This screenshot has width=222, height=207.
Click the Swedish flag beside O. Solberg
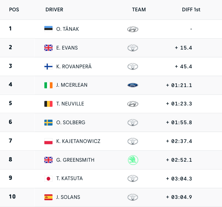pos(48,123)
